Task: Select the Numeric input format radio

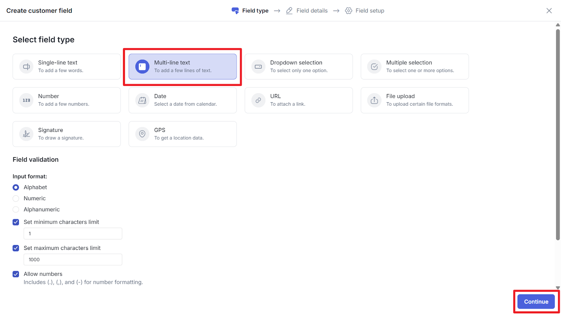Action: pyautogui.click(x=16, y=198)
